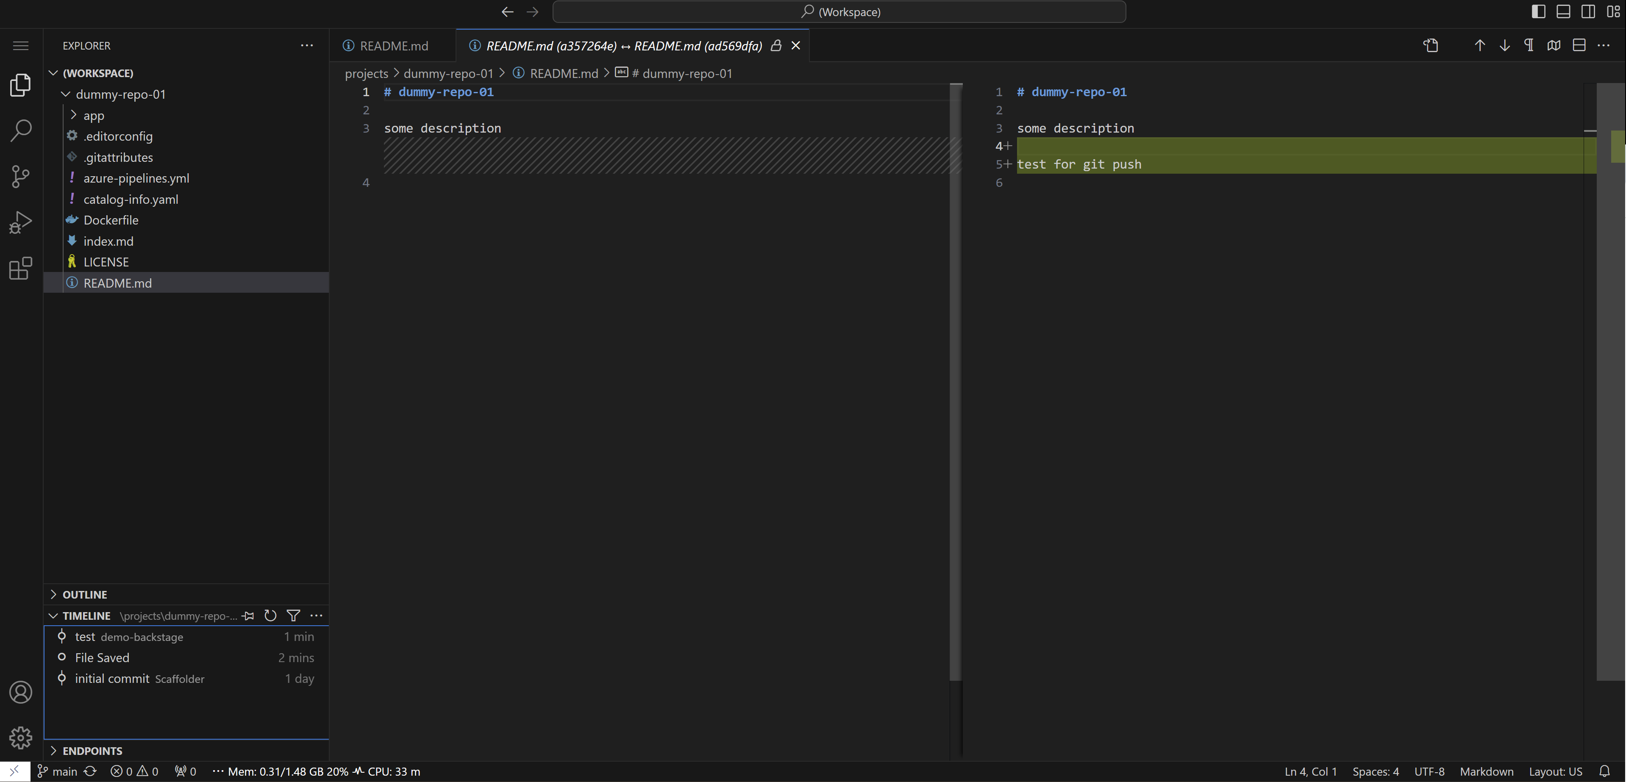Switch to the README.md tab
This screenshot has width=1626, height=782.
pos(392,45)
